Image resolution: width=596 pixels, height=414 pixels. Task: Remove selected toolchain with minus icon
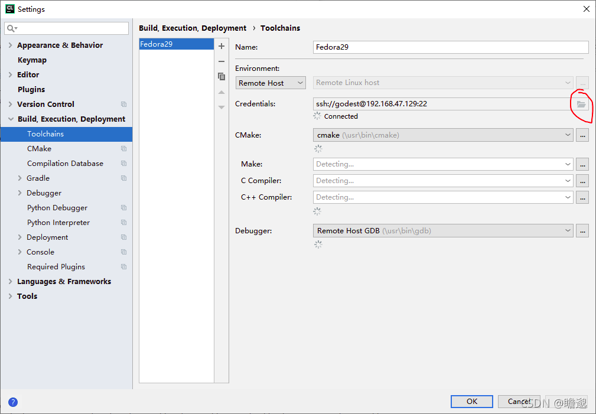click(x=222, y=61)
